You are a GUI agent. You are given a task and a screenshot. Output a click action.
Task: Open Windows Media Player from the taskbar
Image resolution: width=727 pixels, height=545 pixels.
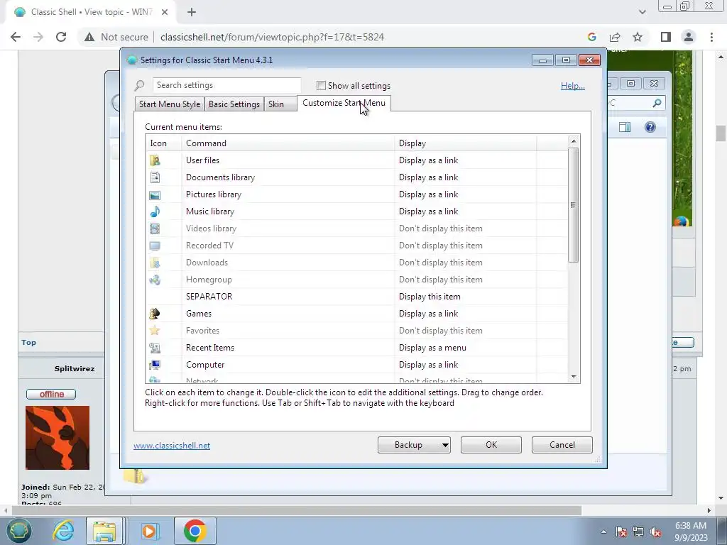149,531
